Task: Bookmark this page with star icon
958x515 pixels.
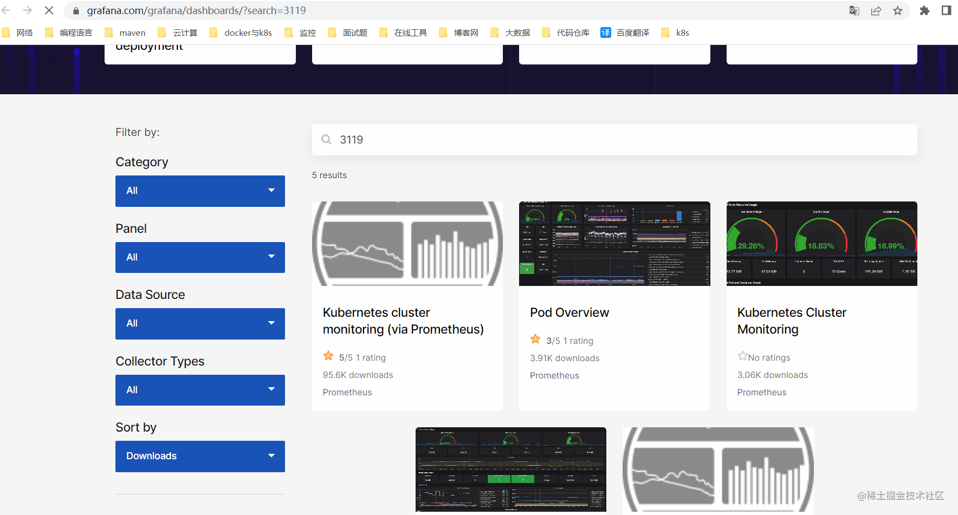Action: tap(898, 11)
